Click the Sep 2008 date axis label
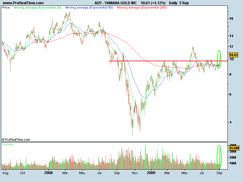The width and height of the screenshot is (243, 182). pyautogui.click(x=117, y=173)
